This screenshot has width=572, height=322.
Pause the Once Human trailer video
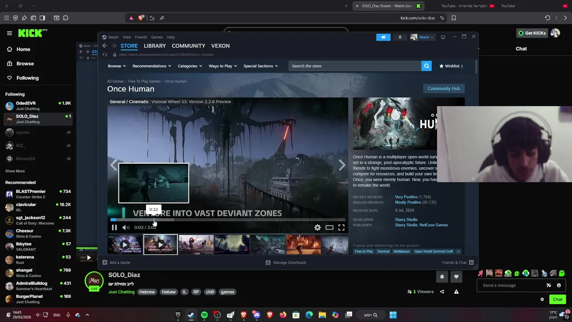click(x=114, y=227)
